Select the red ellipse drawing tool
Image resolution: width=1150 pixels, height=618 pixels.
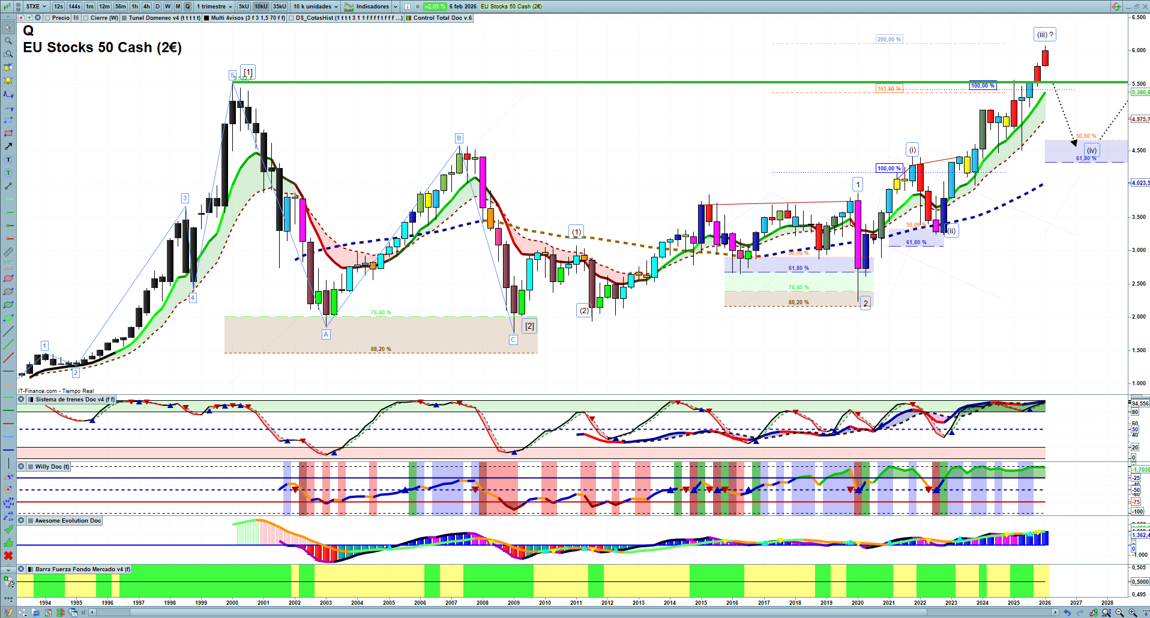(x=8, y=278)
